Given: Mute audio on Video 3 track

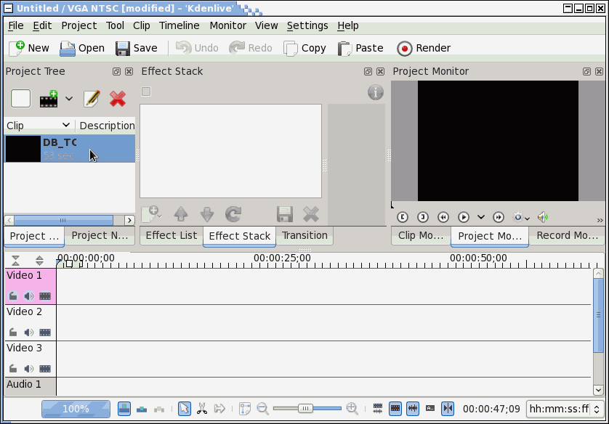Looking at the screenshot, I should (x=29, y=369).
